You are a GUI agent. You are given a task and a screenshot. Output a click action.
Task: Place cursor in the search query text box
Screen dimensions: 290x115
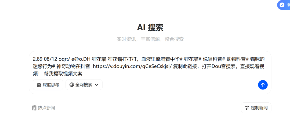(x=150, y=67)
